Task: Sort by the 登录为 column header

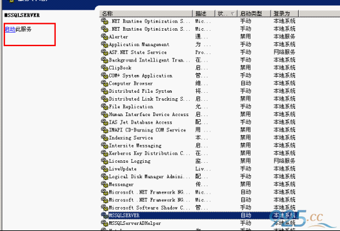Action: tap(285, 14)
